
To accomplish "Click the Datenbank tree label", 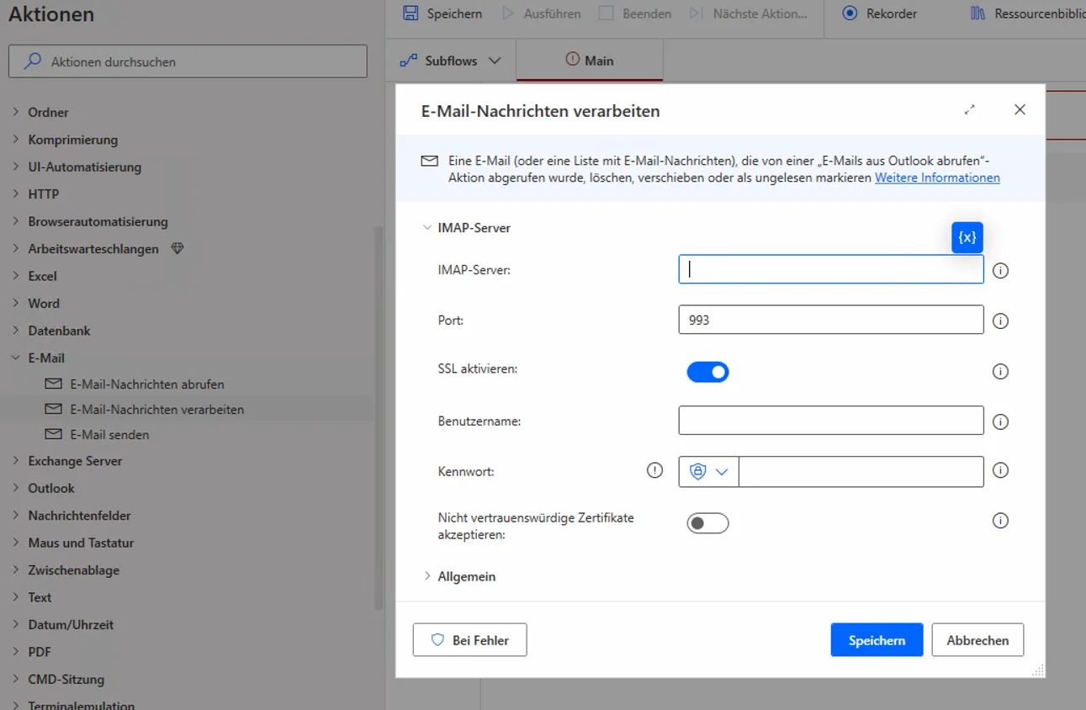I will [x=59, y=331].
